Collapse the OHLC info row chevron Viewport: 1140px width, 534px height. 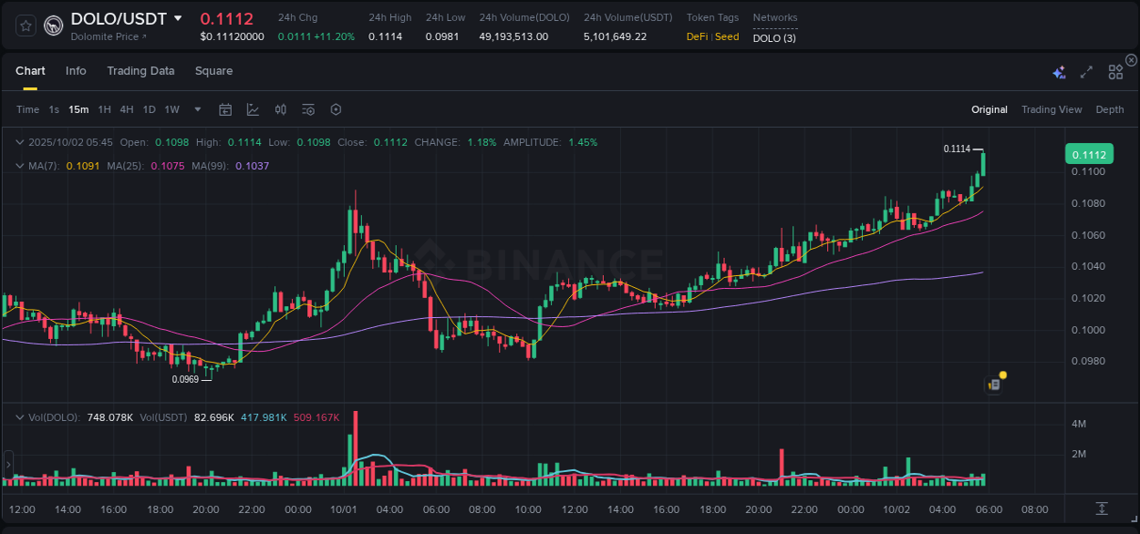[x=20, y=142]
